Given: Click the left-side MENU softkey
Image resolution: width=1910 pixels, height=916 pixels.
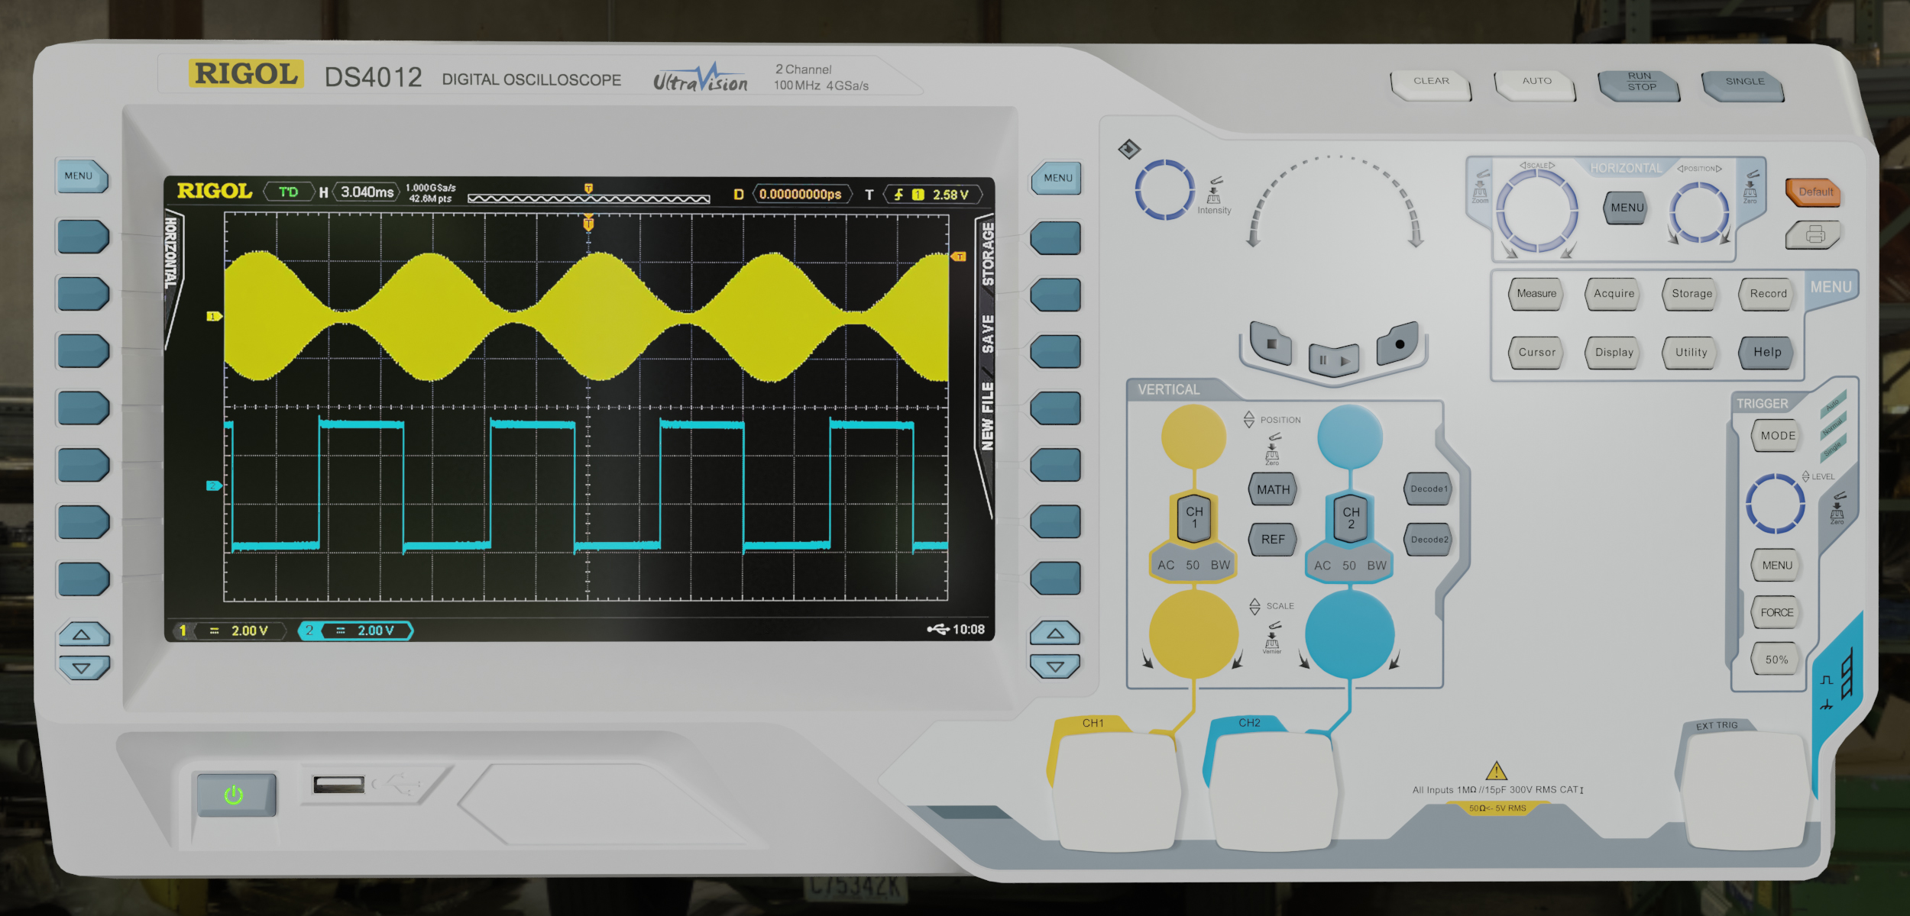Looking at the screenshot, I should pos(81,176).
